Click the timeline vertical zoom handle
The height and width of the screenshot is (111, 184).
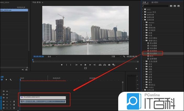[x=123, y=82]
